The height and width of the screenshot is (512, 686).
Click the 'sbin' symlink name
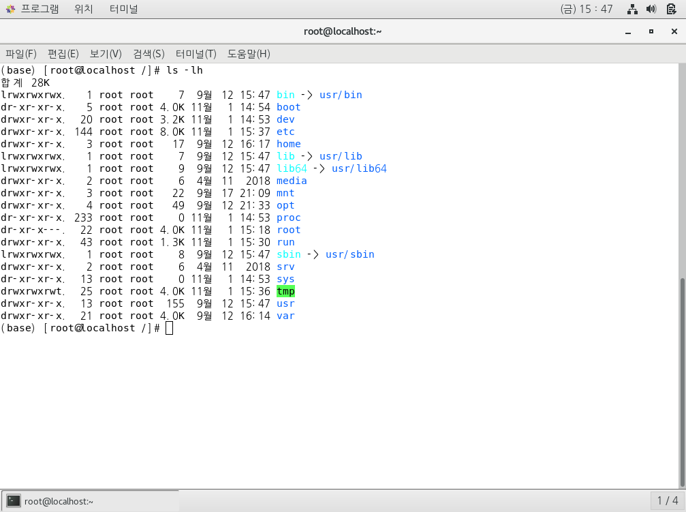pos(289,254)
